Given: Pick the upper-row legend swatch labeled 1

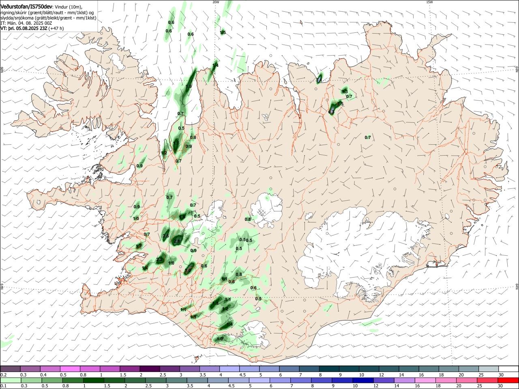Looking at the screenshot, I should tap(110, 369).
